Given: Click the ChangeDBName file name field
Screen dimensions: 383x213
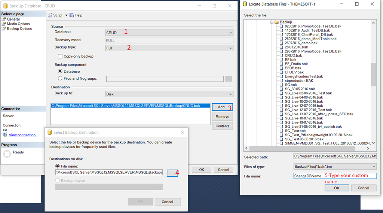Looking at the screenshot, I should coord(335,176).
